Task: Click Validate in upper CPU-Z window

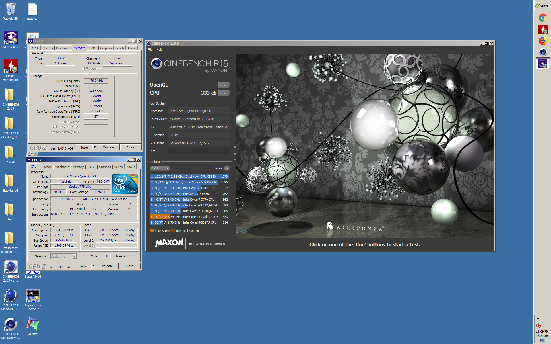Action: 108,147
